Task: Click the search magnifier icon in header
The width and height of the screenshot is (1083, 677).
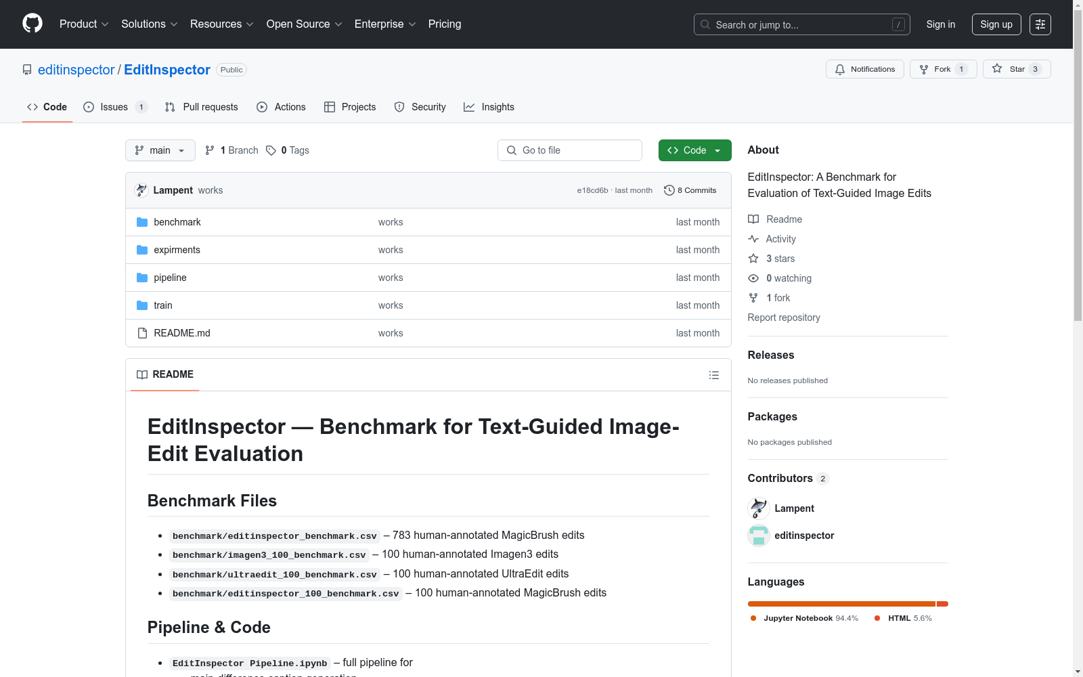Action: click(x=705, y=24)
